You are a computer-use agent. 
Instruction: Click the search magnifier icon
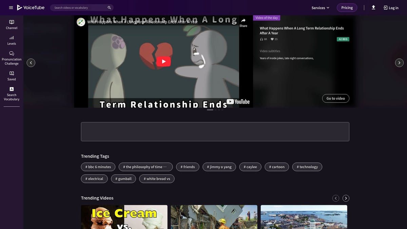click(109, 7)
